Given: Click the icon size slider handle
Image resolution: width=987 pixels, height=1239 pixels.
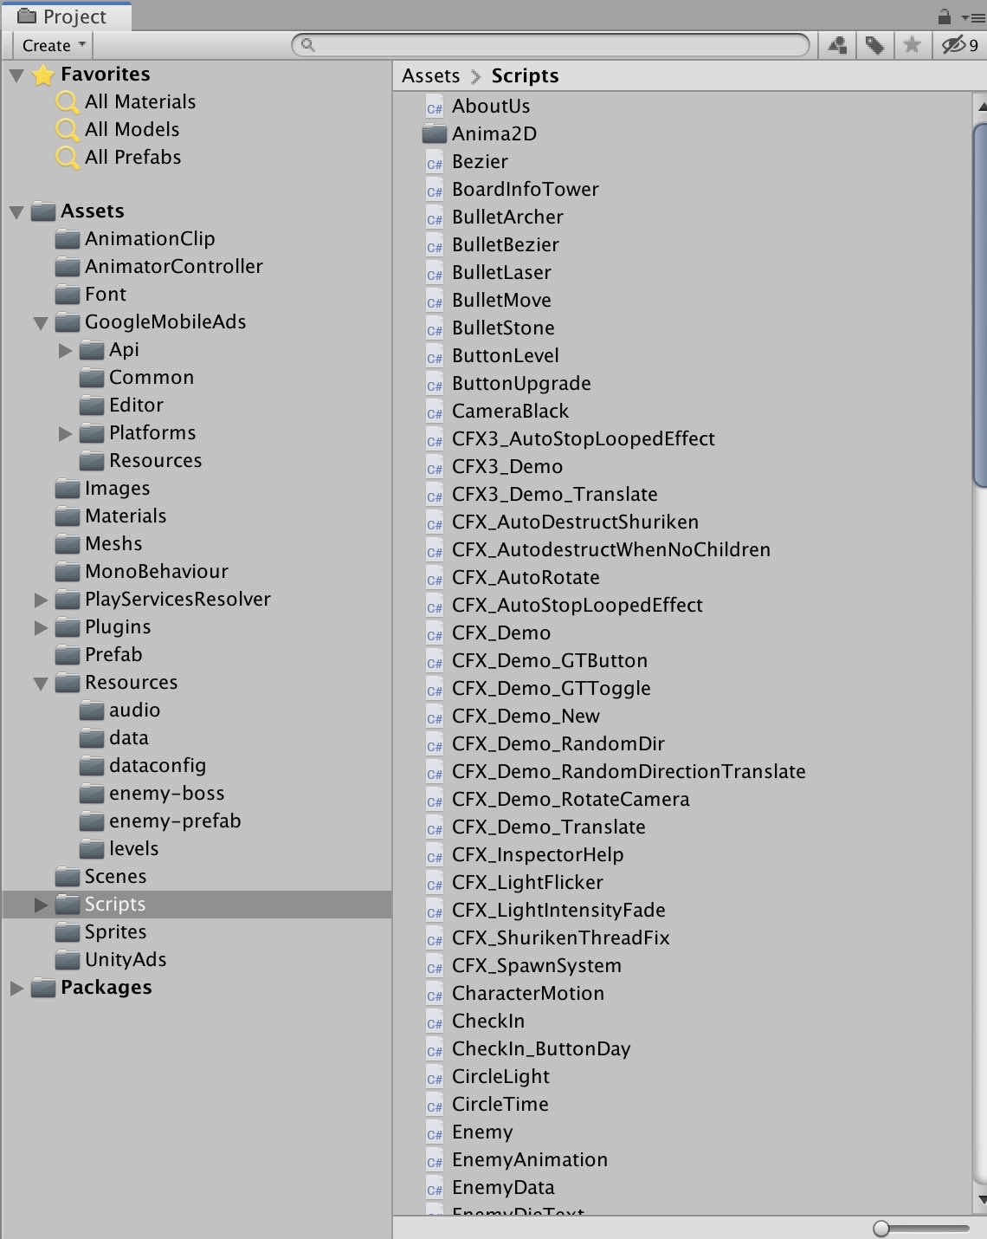Looking at the screenshot, I should tap(881, 1228).
